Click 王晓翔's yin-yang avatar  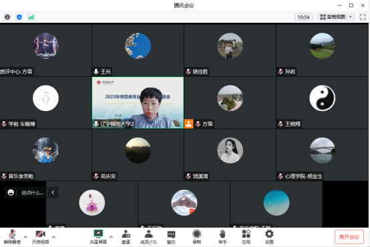pos(323,98)
